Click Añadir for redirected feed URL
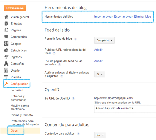Image resolution: width=156 pixels, height=140 pixels. coord(98,50)
